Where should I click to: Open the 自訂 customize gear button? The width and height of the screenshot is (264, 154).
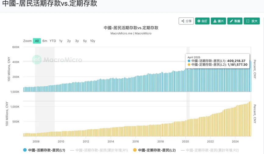202,21
